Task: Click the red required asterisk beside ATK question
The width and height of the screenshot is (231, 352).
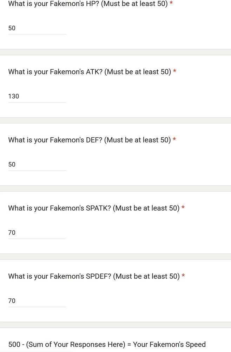Action: pos(174,71)
